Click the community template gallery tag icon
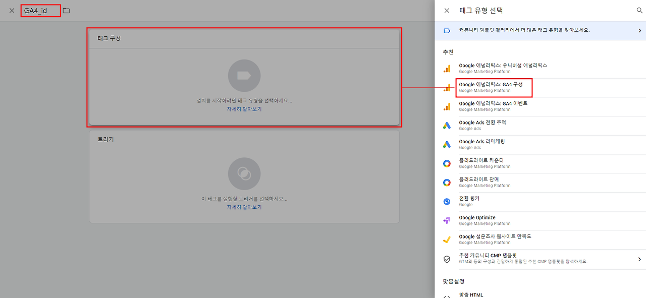 (447, 31)
